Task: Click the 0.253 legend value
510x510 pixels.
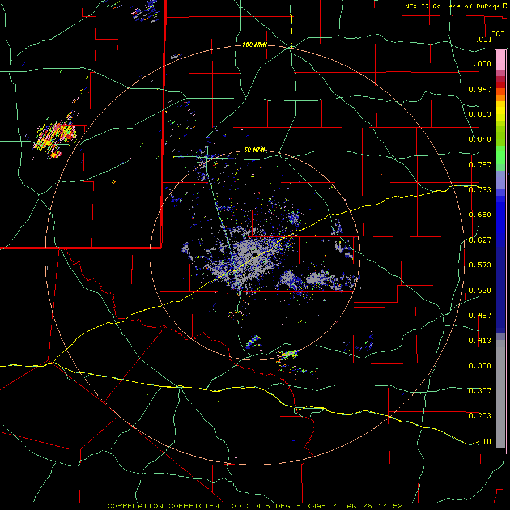Action: [480, 416]
